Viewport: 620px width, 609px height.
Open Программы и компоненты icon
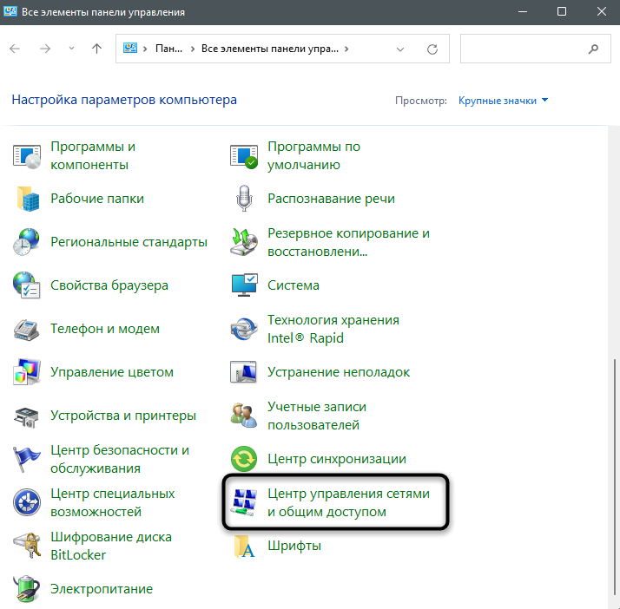tap(27, 156)
